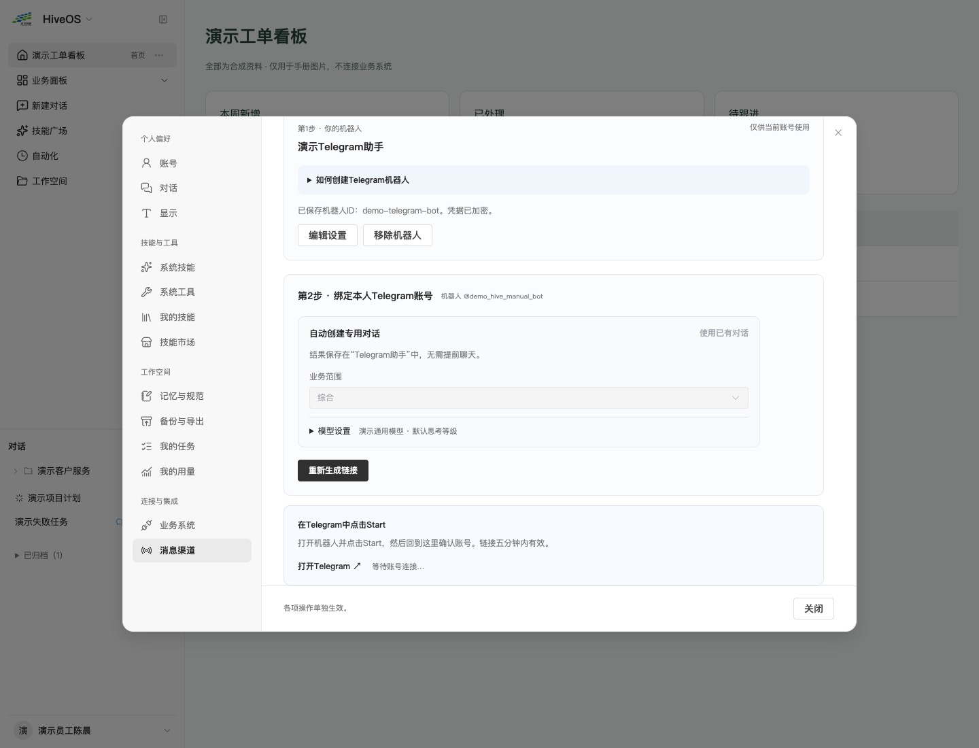The image size is (979, 748).
Task: Open the 业务范围 dropdown showing 综合
Action: point(528,398)
